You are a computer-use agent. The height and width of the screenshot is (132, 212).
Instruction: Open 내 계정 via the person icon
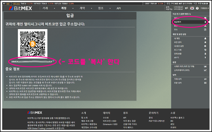coord(205,38)
